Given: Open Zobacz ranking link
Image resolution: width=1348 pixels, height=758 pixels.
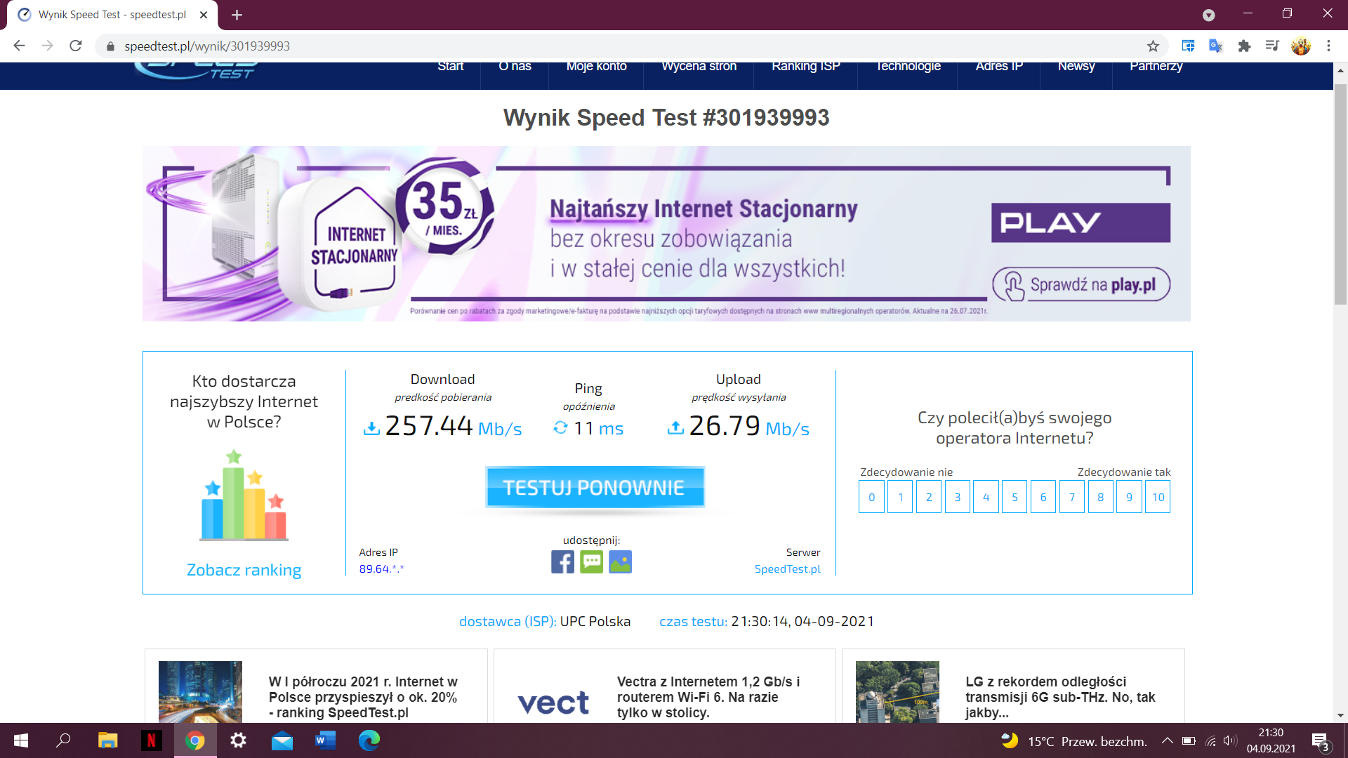Looking at the screenshot, I should [x=244, y=570].
